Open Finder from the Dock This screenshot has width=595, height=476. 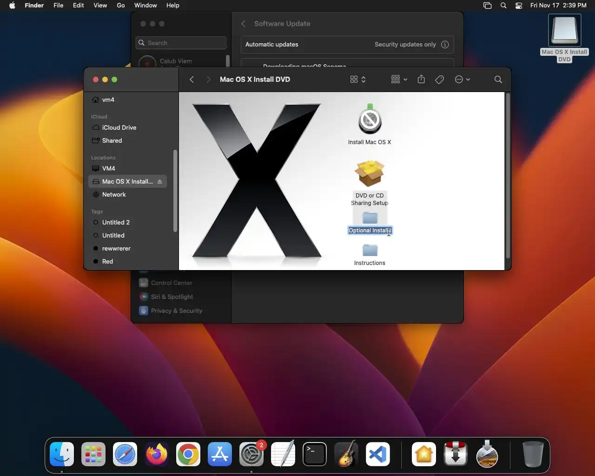[x=62, y=454]
